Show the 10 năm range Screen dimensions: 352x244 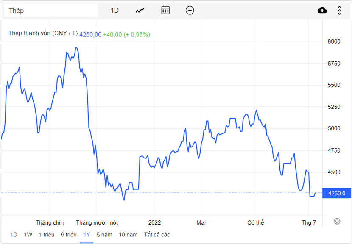click(x=128, y=234)
